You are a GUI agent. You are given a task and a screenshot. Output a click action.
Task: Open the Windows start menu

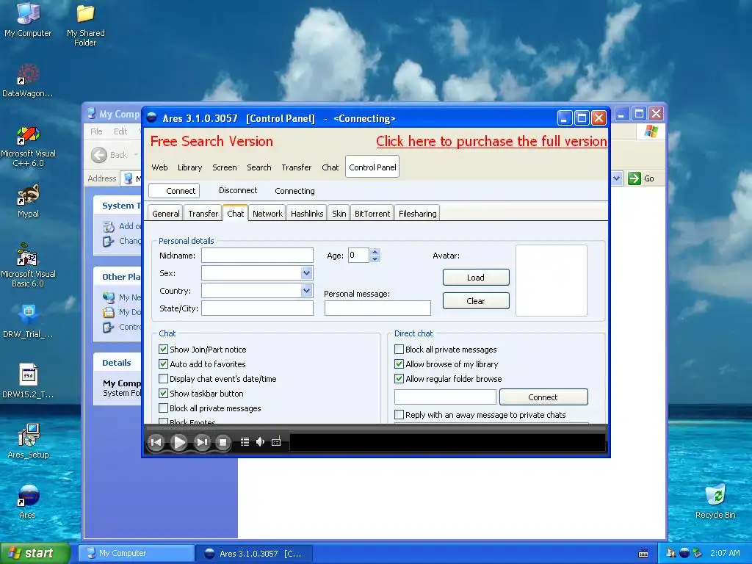click(x=35, y=553)
